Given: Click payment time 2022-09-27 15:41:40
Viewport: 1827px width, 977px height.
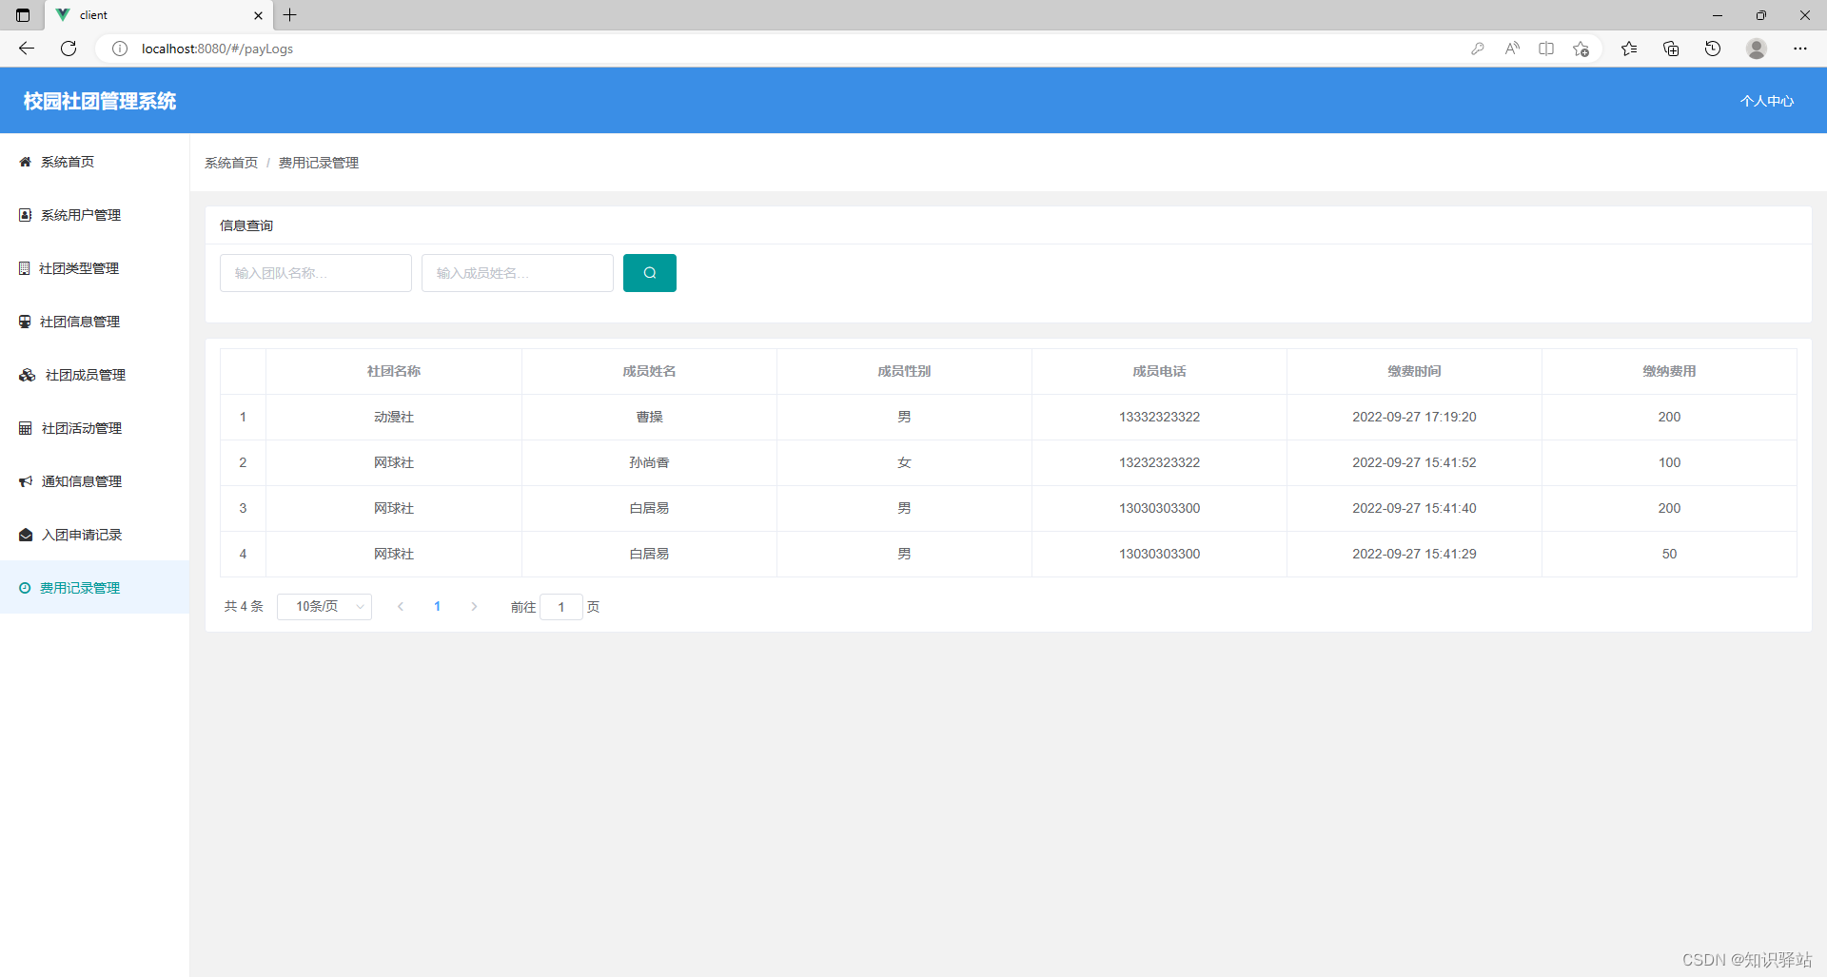Looking at the screenshot, I should [x=1414, y=508].
